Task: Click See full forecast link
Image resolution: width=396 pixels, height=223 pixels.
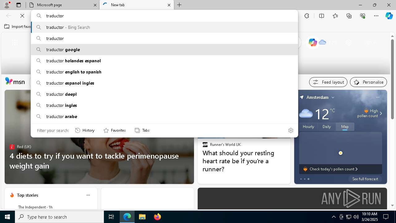Action: pyautogui.click(x=365, y=179)
